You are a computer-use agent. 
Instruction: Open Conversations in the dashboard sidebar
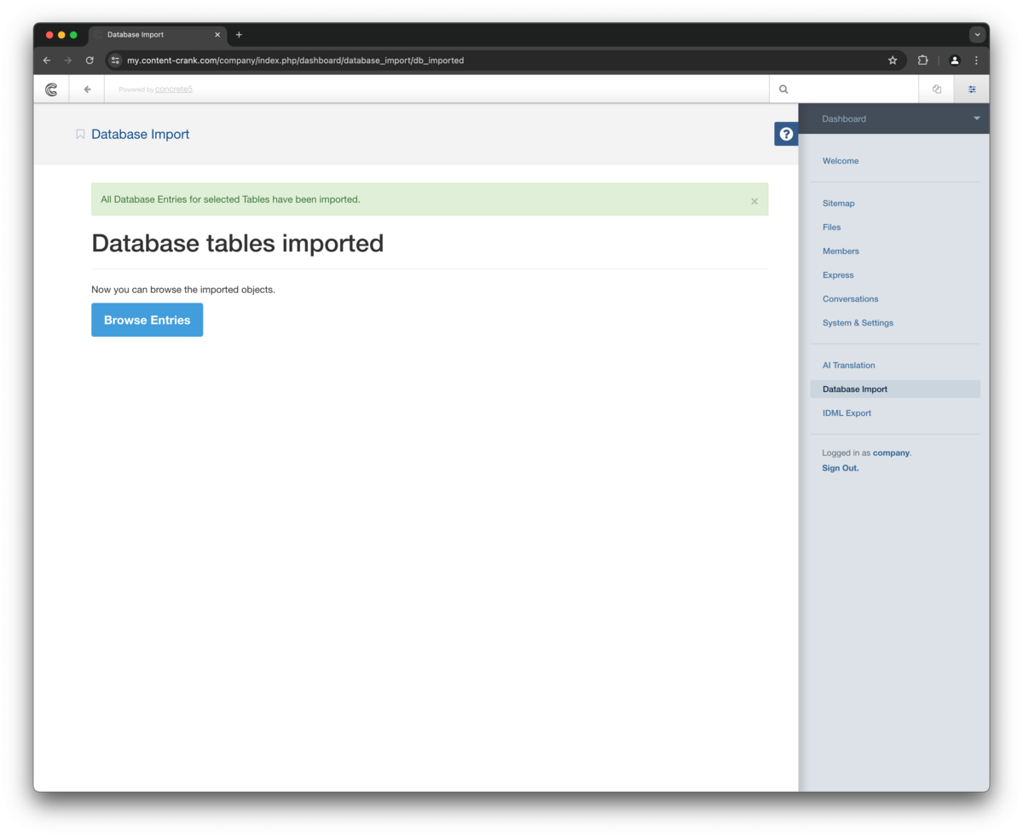pos(851,299)
